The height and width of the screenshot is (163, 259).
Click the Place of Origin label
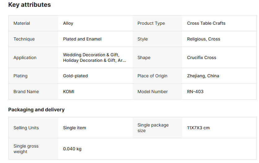point(152,76)
